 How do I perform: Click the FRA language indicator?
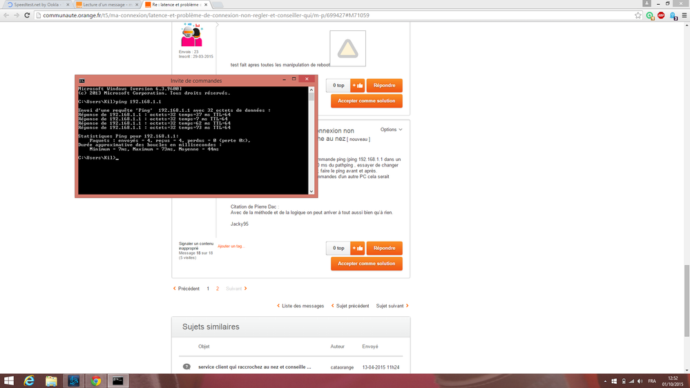click(x=652, y=381)
